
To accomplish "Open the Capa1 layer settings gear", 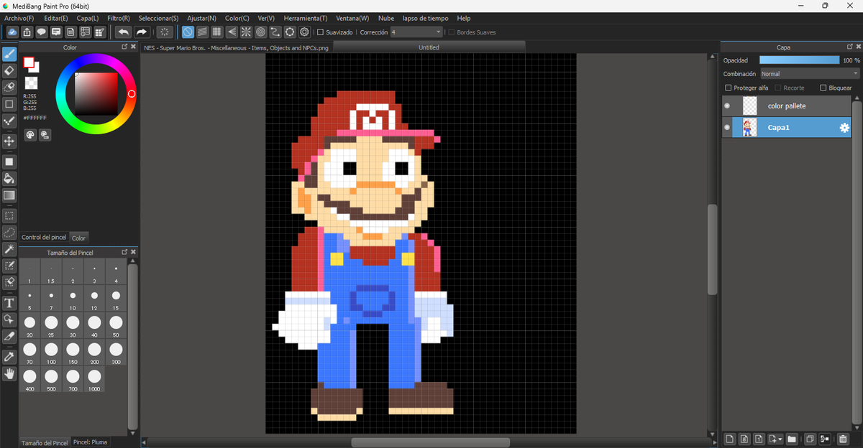I will point(844,128).
